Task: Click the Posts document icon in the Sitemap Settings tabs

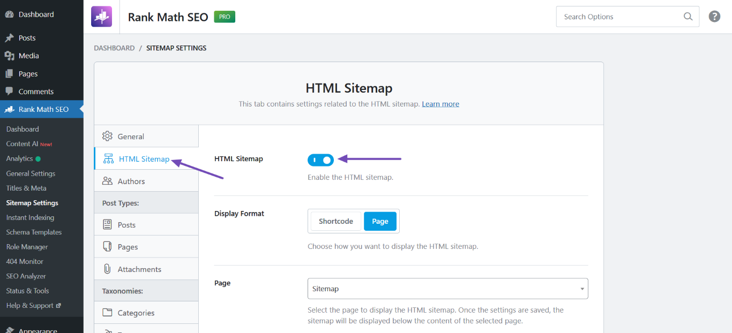Action: [107, 225]
